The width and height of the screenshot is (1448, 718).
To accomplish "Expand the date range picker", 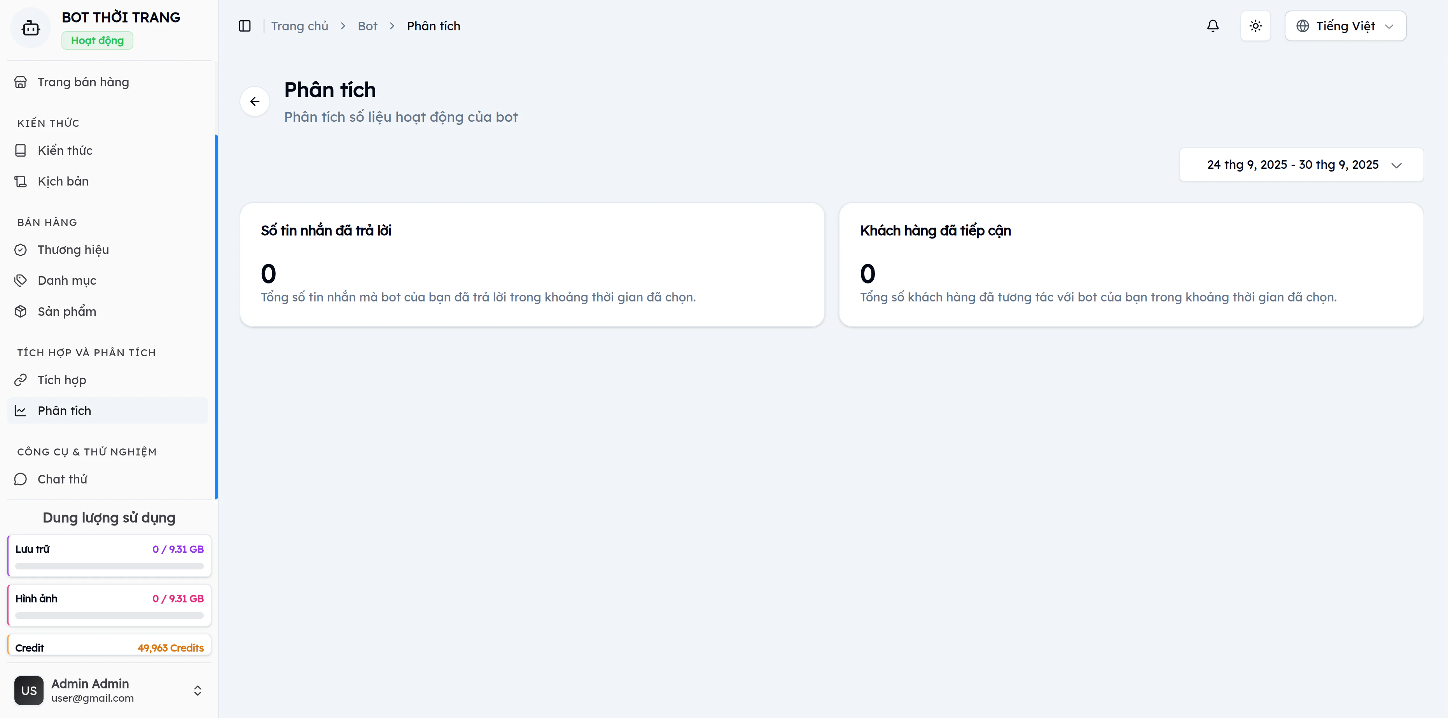I will pos(1301,165).
